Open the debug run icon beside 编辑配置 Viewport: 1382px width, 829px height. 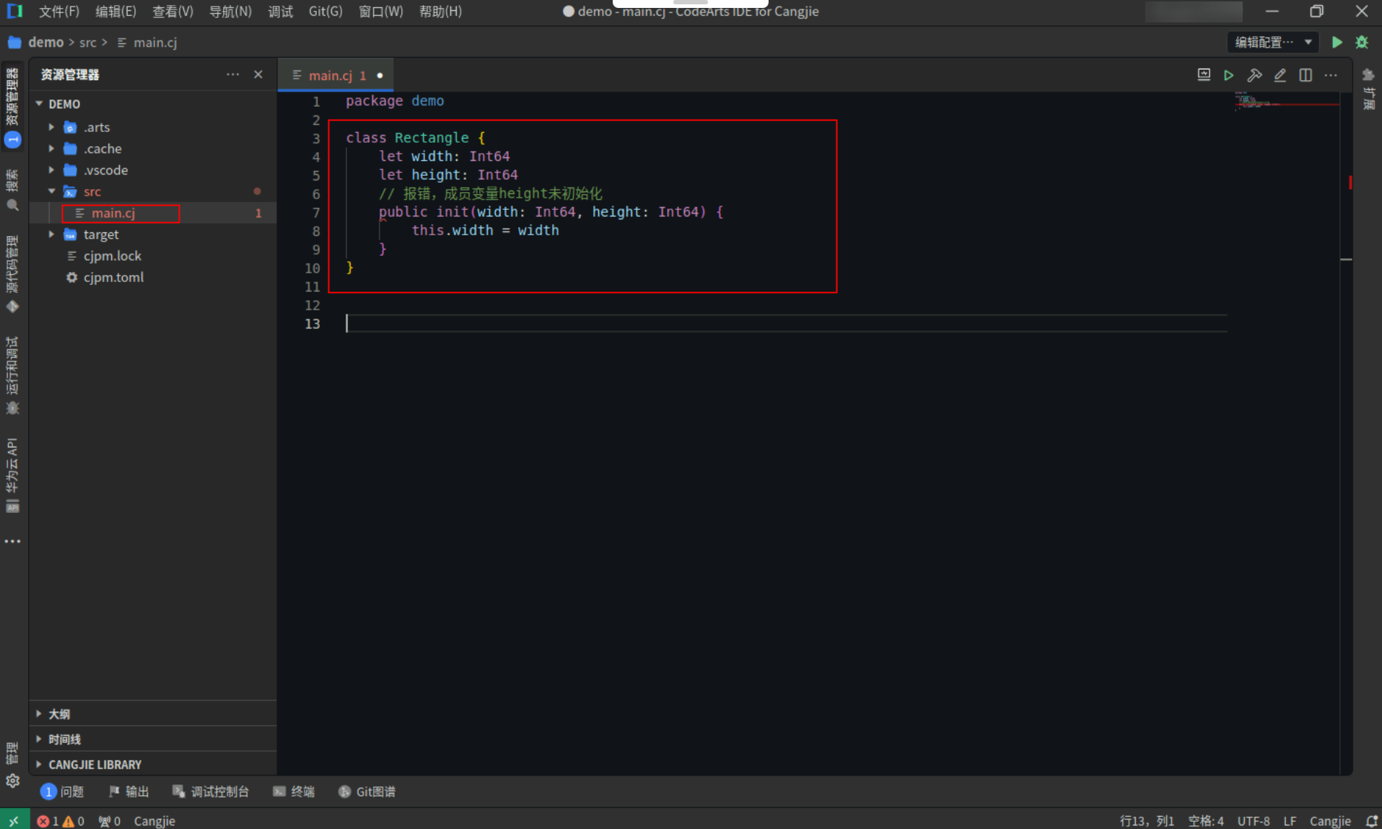1363,42
